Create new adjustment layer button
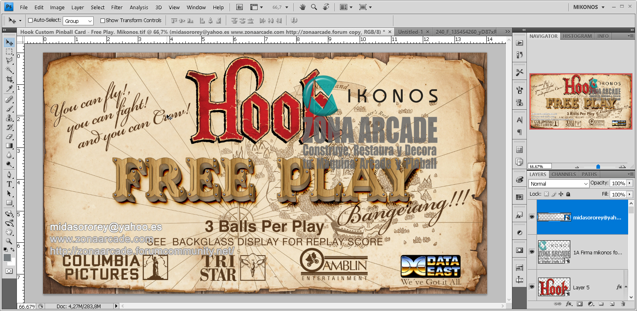Image resolution: width=637 pixels, height=311 pixels. tap(590, 304)
